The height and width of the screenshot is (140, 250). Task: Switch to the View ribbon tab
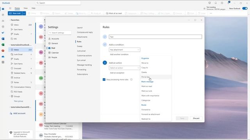point(25,8)
